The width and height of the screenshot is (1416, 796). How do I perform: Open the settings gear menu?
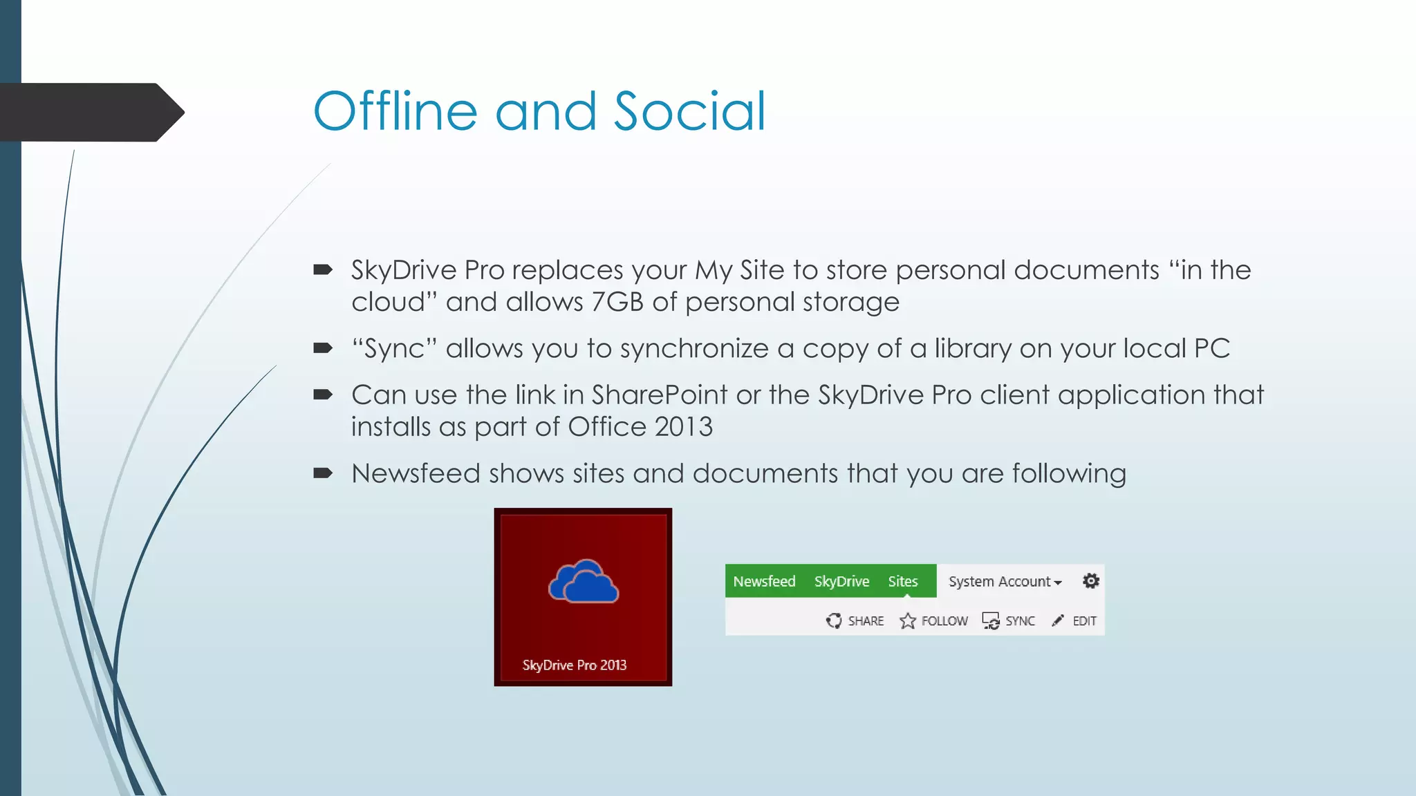[1091, 581]
